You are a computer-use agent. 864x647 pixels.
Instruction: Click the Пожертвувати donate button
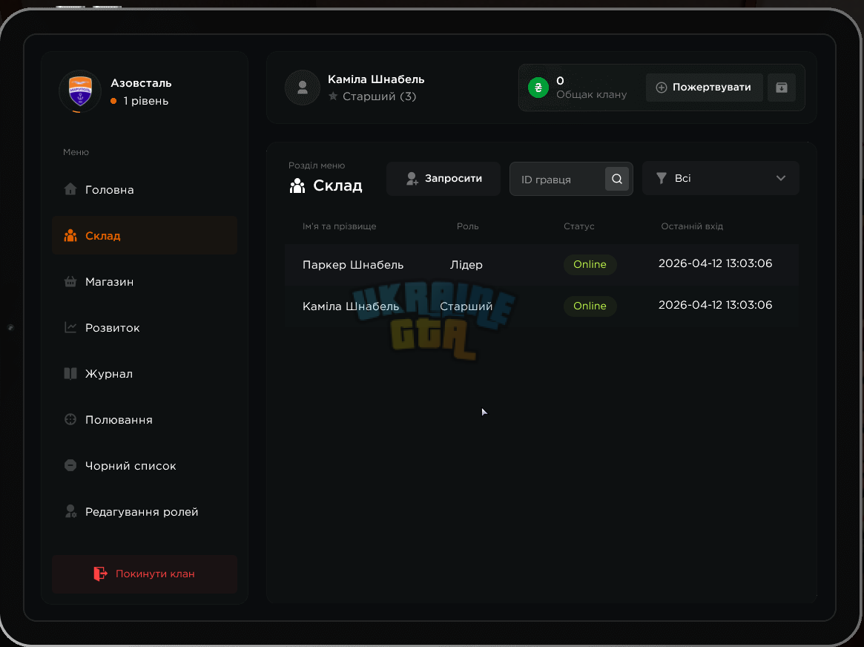(705, 88)
